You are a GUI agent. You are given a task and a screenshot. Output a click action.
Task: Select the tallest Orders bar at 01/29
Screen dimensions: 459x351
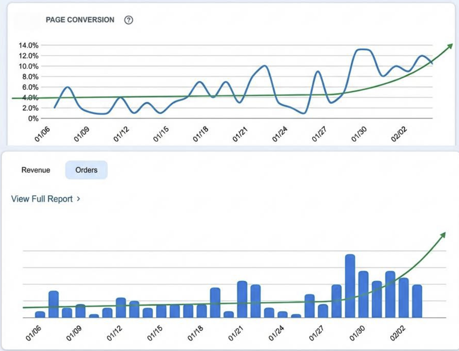coord(350,285)
